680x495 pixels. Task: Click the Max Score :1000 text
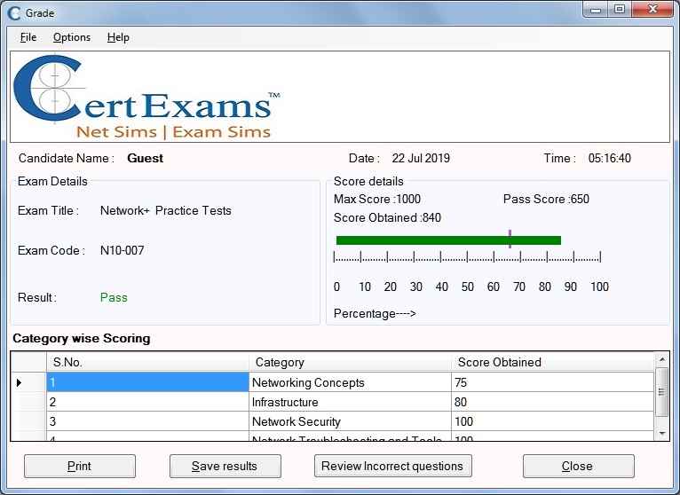point(377,199)
